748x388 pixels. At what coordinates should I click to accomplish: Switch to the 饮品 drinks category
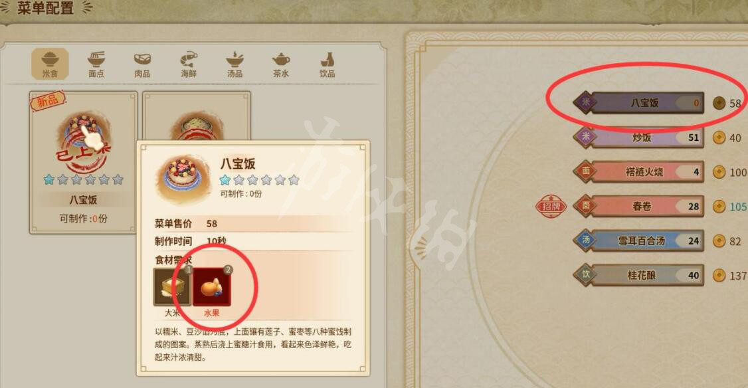click(x=327, y=64)
